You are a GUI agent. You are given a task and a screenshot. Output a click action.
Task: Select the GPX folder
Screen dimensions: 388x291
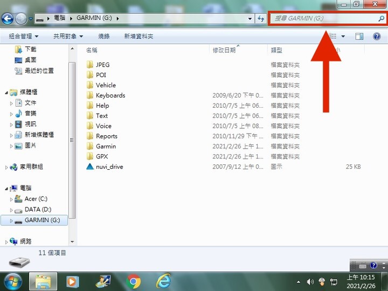click(x=102, y=156)
